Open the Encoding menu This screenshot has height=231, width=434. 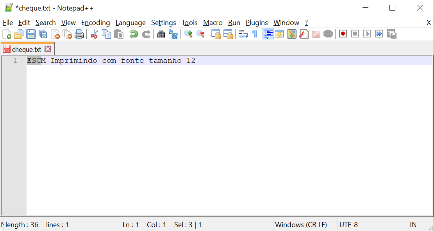[x=95, y=23]
